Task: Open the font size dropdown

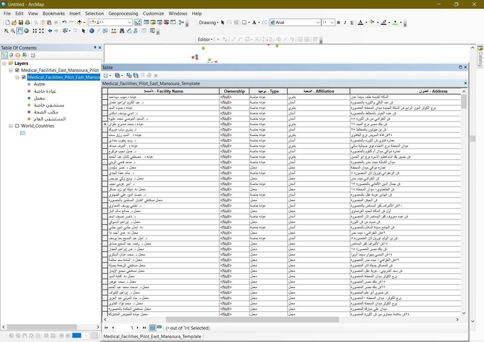Action: click(x=332, y=23)
